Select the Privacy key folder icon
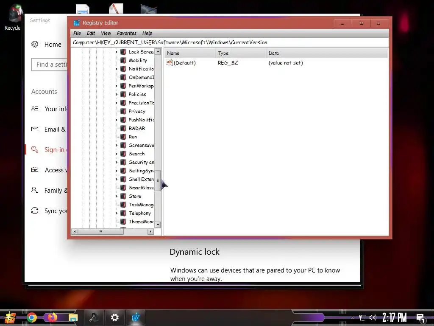Image resolution: width=434 pixels, height=326 pixels. (x=123, y=112)
